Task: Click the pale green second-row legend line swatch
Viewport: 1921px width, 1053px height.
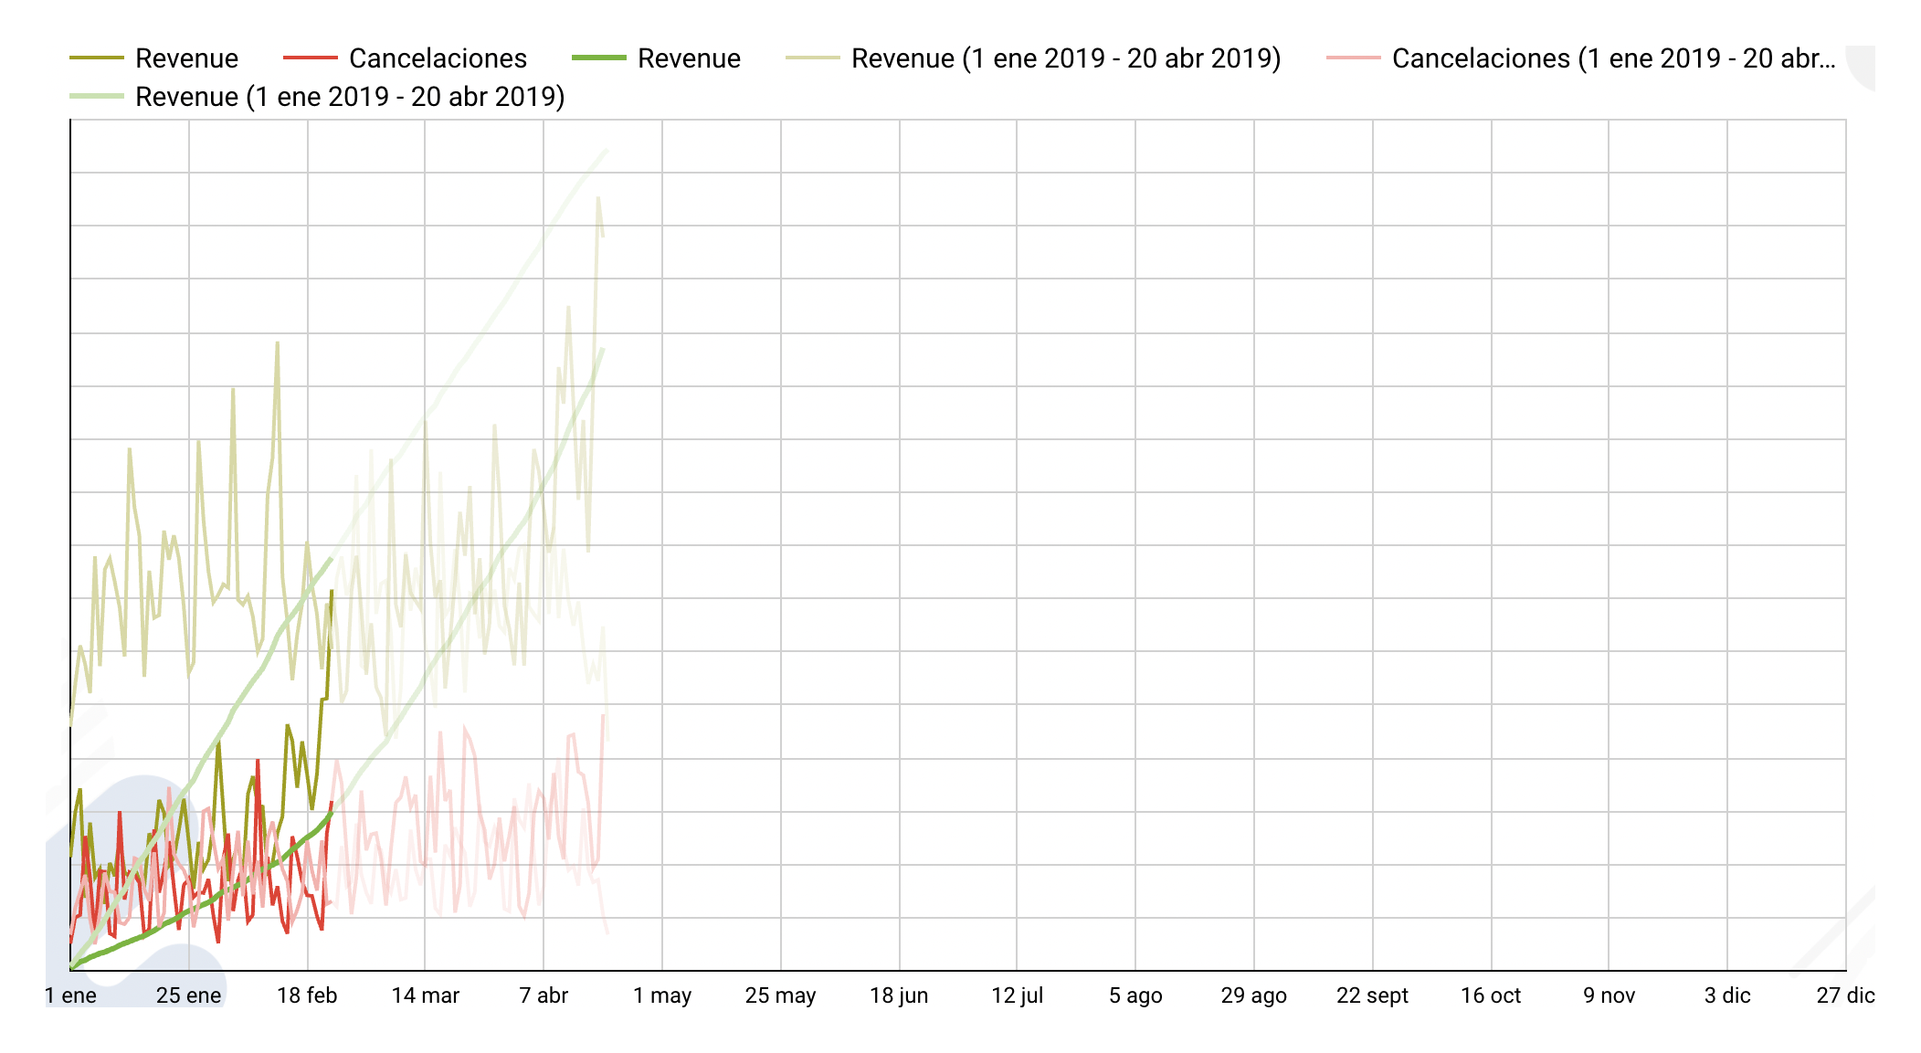Action: [x=97, y=97]
